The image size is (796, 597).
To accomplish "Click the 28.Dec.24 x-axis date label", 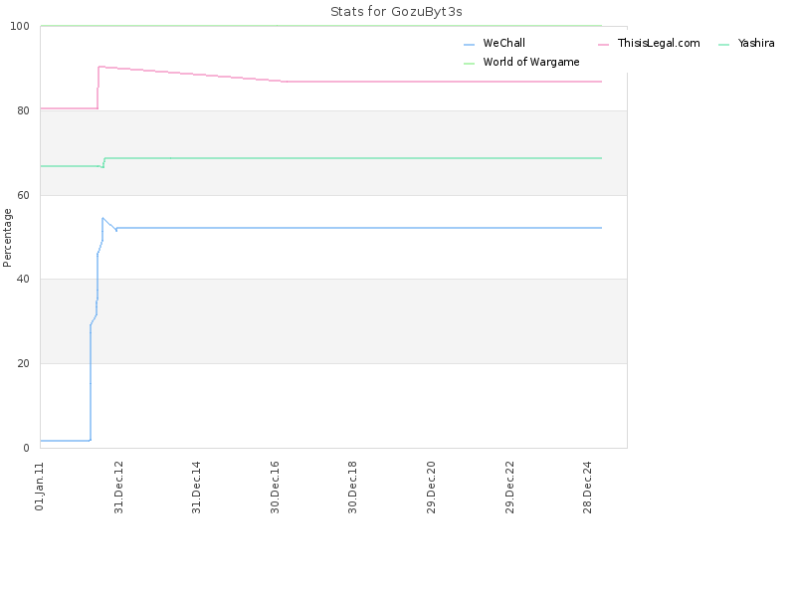I will pyautogui.click(x=588, y=487).
